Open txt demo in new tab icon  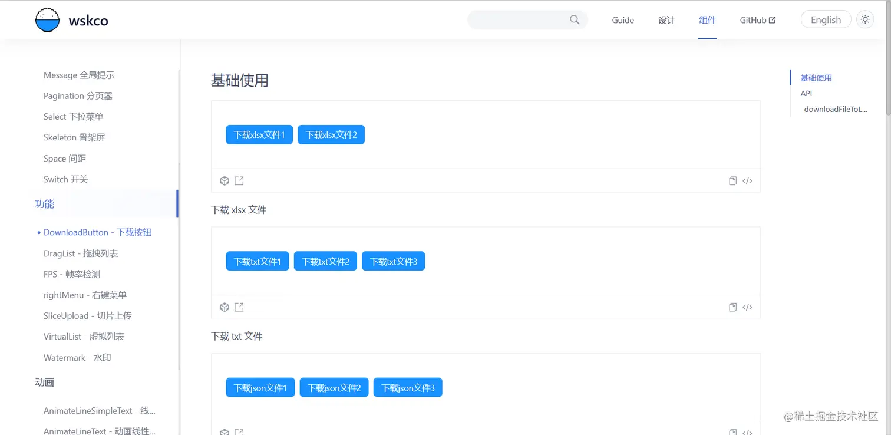tap(239, 307)
